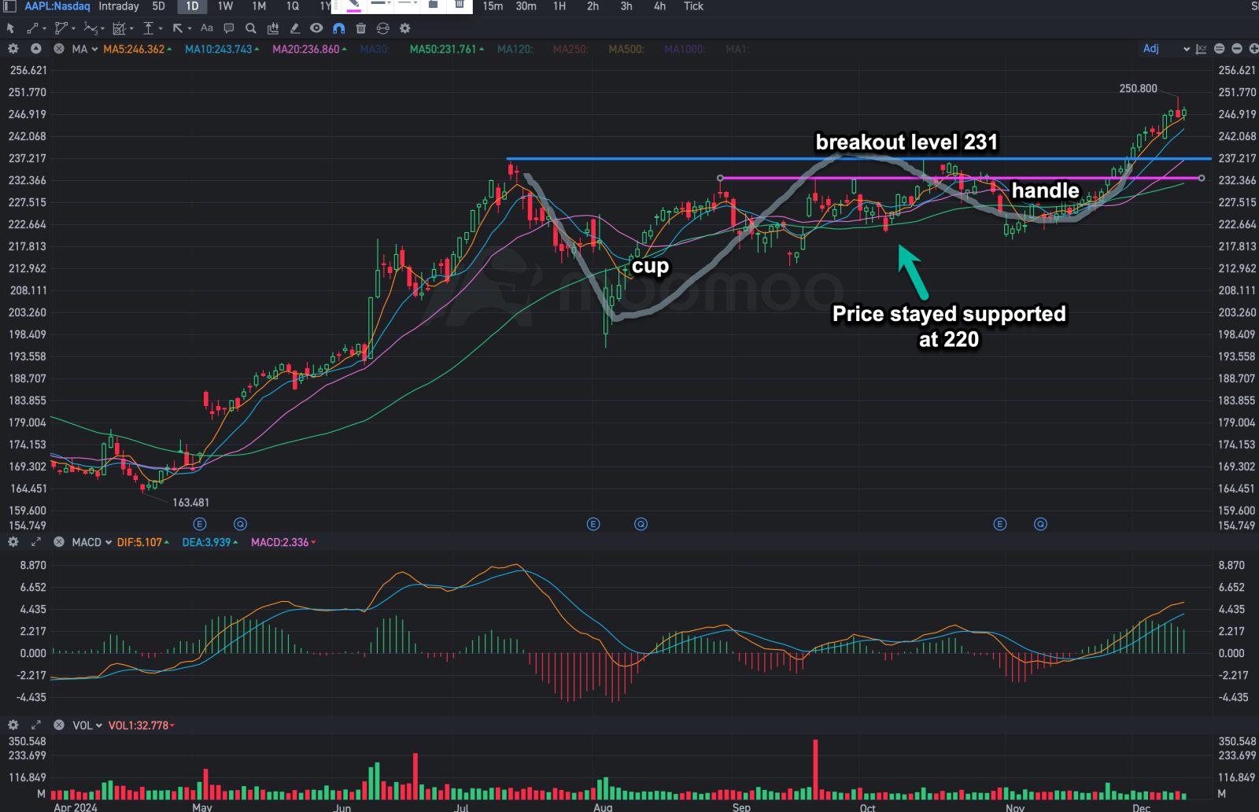The height and width of the screenshot is (812, 1259).
Task: Click the magnifier zoom tool
Action: point(251,28)
